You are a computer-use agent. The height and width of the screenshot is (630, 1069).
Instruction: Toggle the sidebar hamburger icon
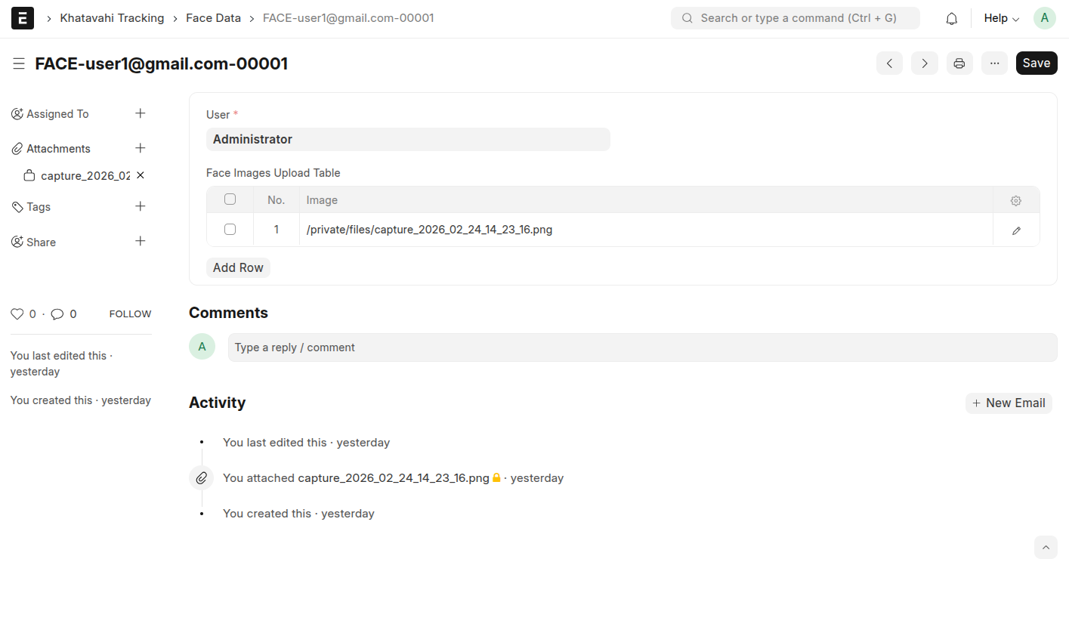(x=19, y=64)
